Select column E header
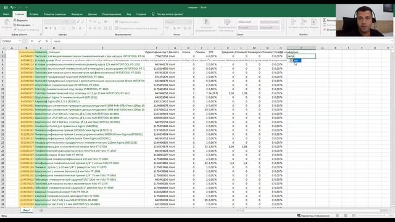Screen dimensions: 395x222 pos(102,48)
